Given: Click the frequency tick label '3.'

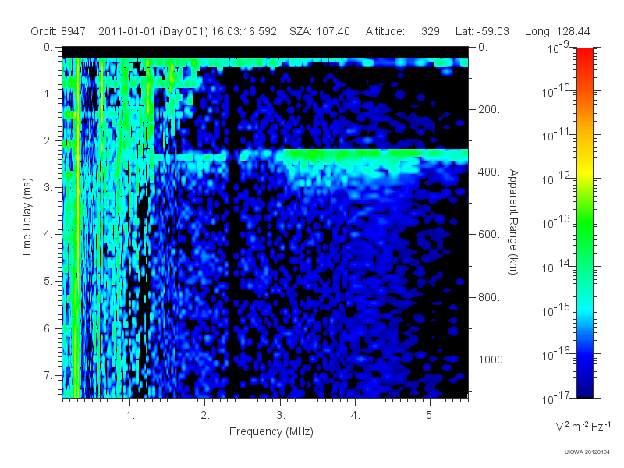Looking at the screenshot, I should click(281, 416).
